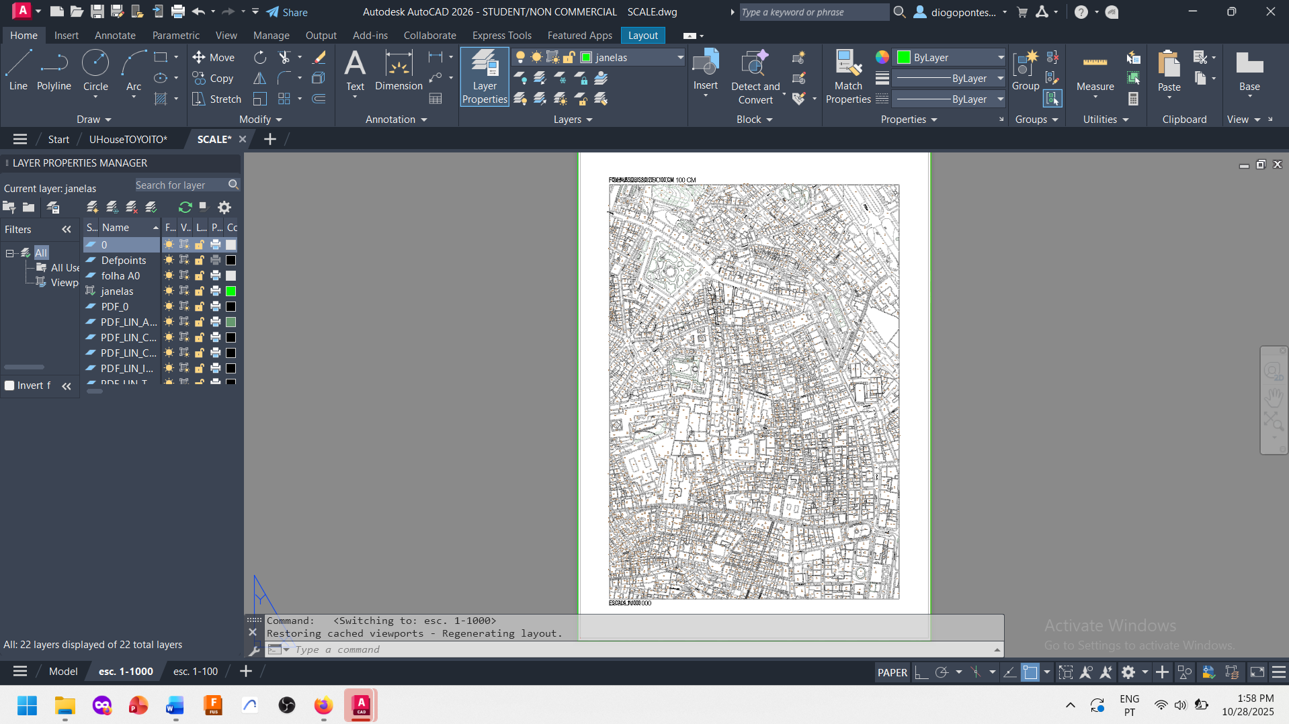Refresh the layer list in Layer Manager
Viewport: 1289px width, 724px height.
coord(185,208)
